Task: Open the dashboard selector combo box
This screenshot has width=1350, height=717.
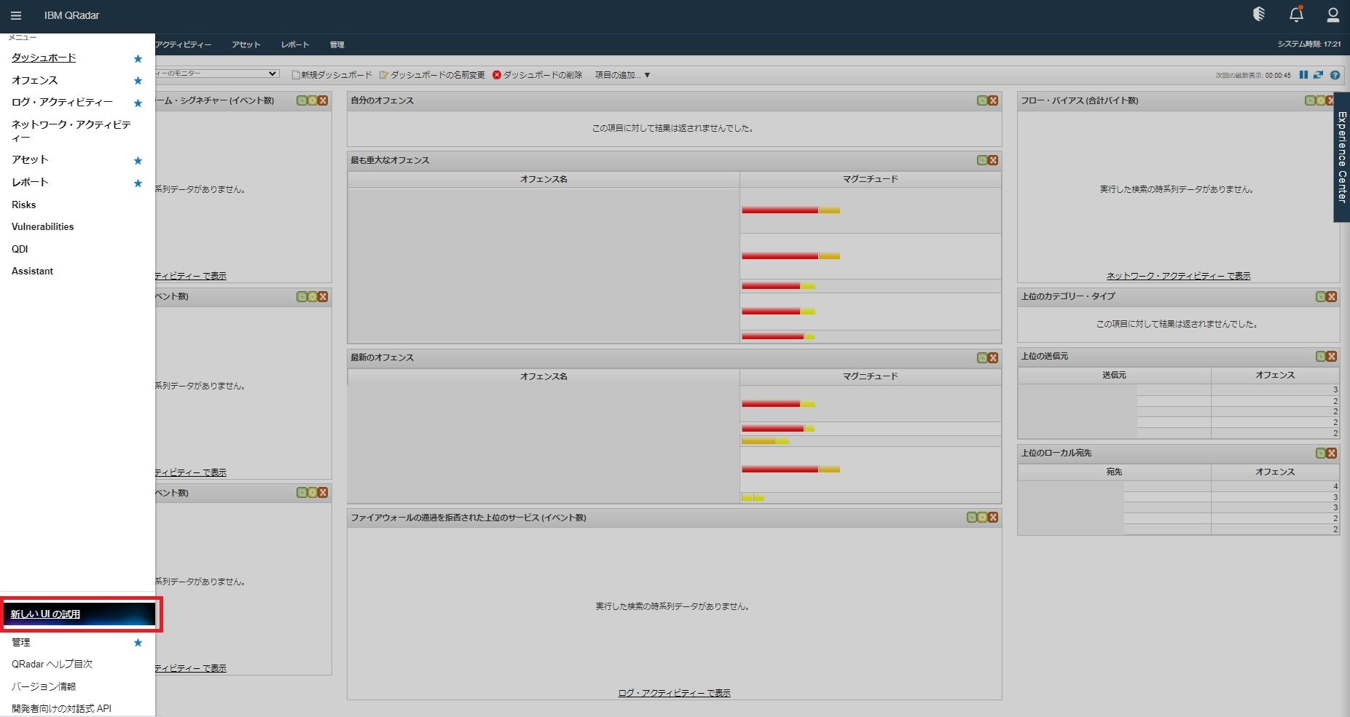Action: [x=217, y=74]
